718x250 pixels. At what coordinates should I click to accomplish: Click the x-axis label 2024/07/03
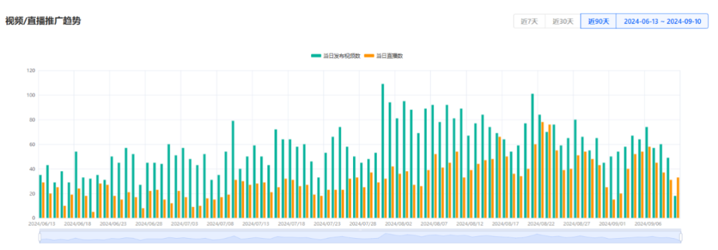point(184,224)
